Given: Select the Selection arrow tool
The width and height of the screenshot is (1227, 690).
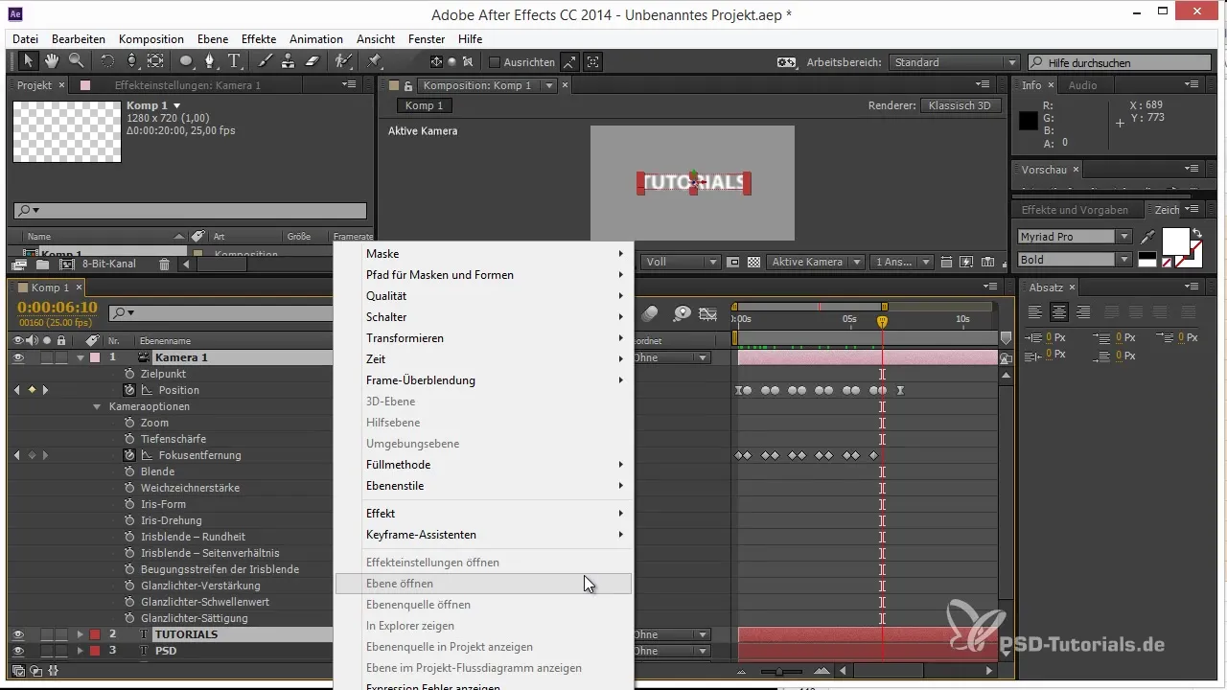Looking at the screenshot, I should [29, 61].
